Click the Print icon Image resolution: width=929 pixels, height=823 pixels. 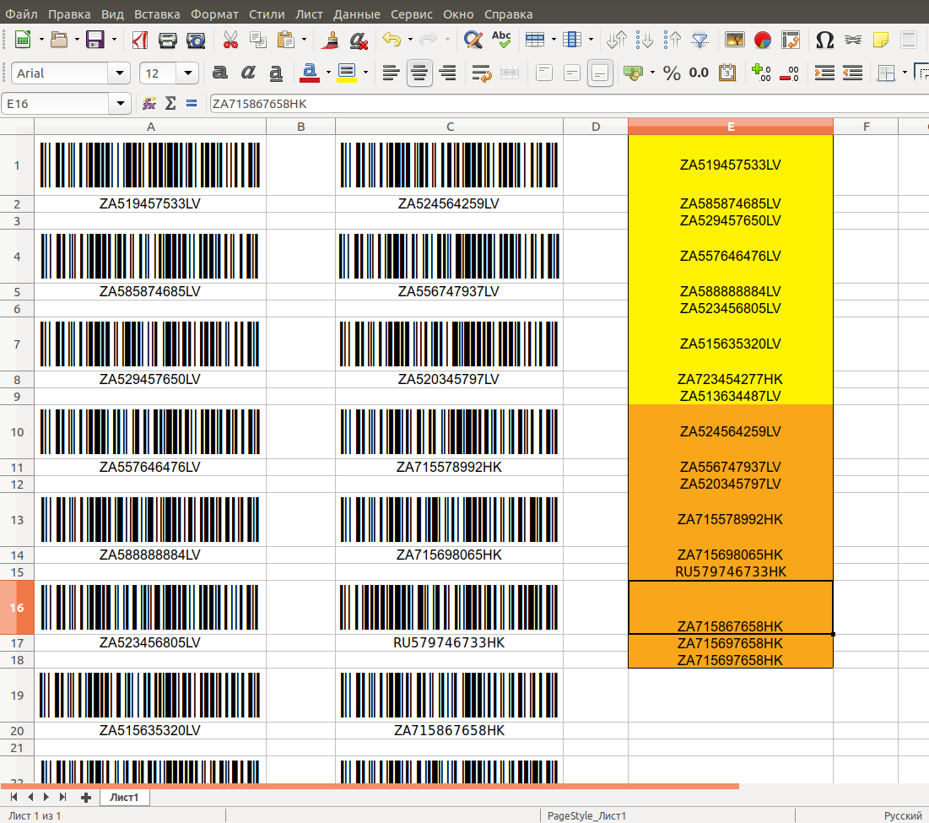168,40
